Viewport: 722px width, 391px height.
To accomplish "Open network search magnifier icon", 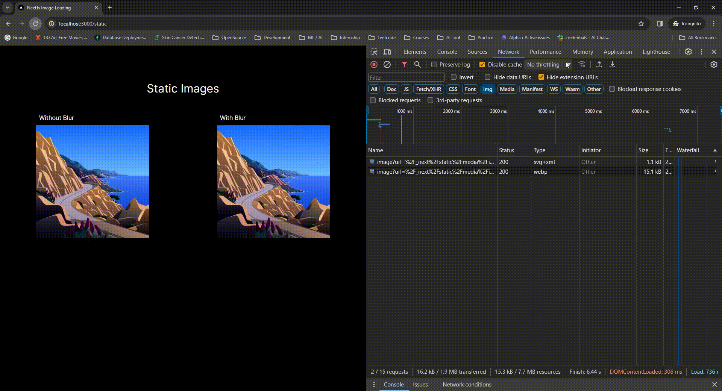I will (417, 65).
